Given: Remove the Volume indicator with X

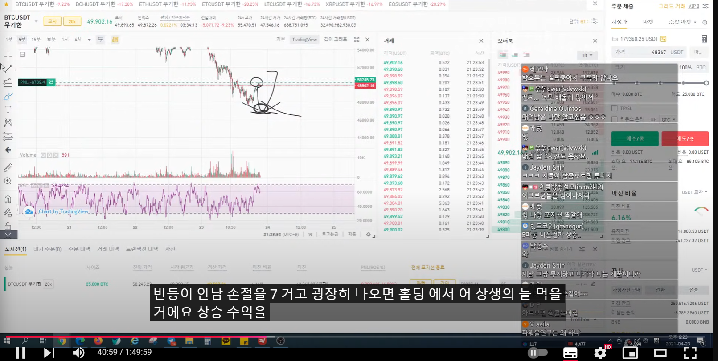Looking at the screenshot, I should [x=56, y=155].
